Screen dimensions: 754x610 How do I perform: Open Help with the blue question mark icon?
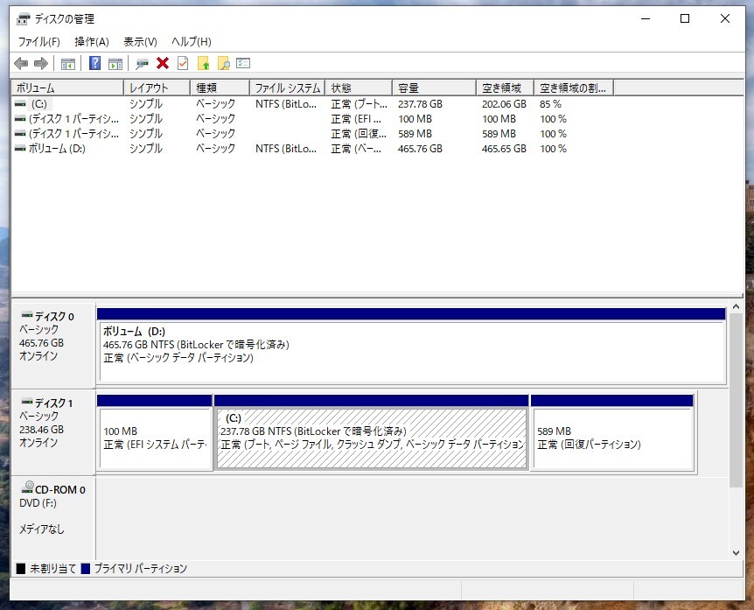click(94, 63)
